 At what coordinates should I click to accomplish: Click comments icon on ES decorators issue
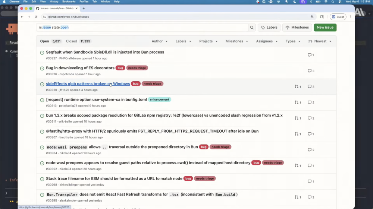point(311,71)
